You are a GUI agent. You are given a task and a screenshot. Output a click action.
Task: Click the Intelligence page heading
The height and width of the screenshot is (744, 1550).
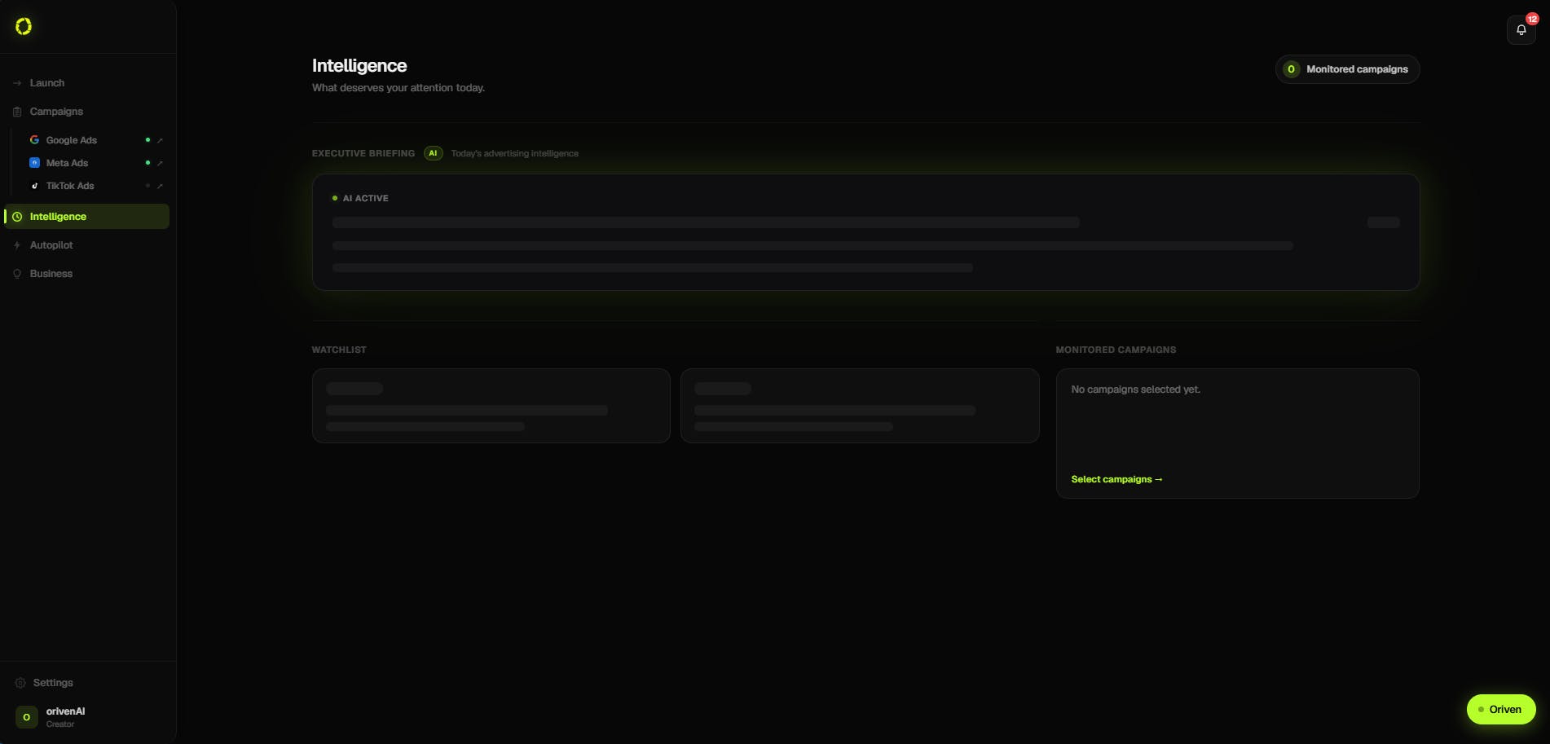pyautogui.click(x=359, y=65)
